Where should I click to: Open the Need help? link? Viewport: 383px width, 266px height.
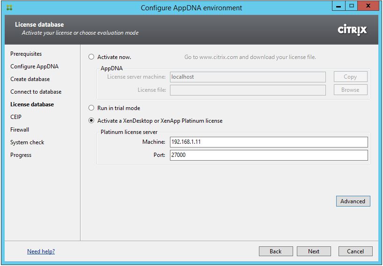click(x=41, y=251)
